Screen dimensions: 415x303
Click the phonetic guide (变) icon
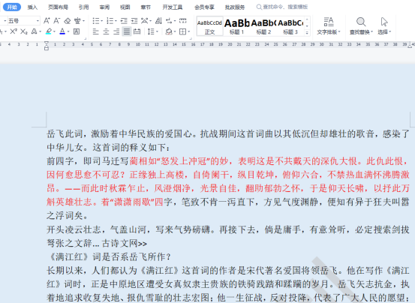coord(78,20)
